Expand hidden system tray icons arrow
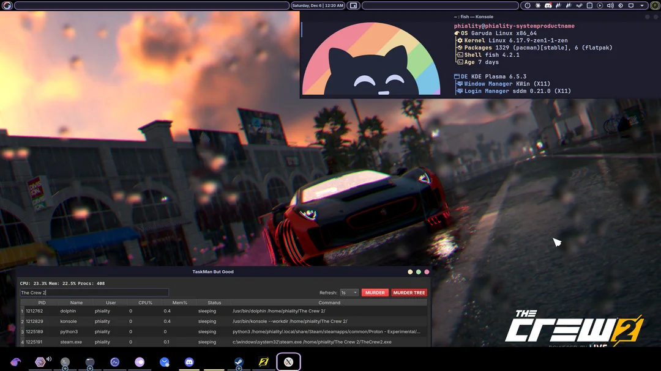The image size is (661, 371). click(642, 6)
